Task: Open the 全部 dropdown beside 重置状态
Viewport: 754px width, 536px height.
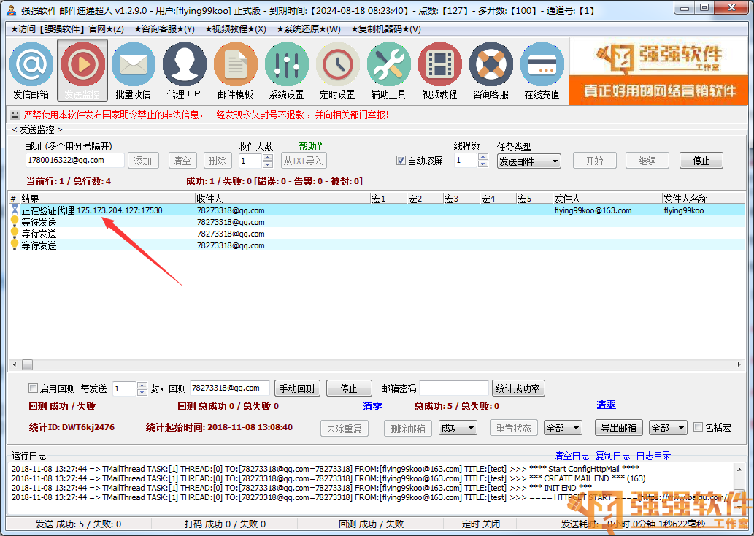Action: click(563, 428)
